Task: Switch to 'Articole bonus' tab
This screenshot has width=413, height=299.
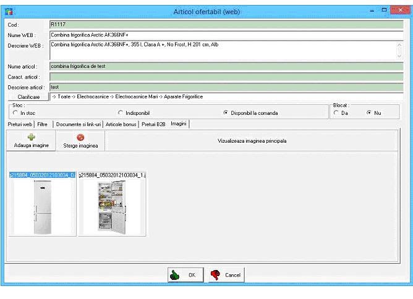Action: 122,124
